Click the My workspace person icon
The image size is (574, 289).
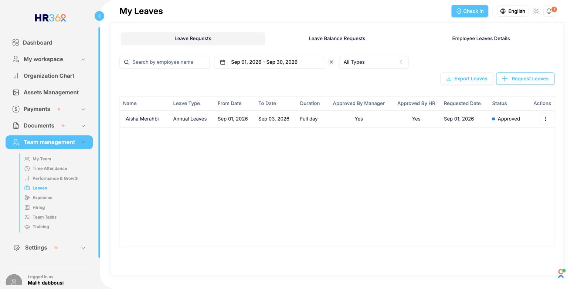click(16, 59)
